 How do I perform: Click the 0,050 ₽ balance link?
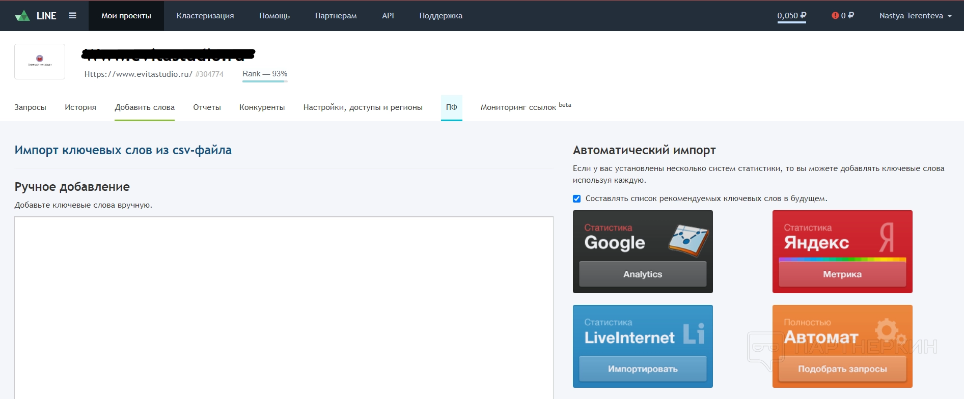(792, 16)
